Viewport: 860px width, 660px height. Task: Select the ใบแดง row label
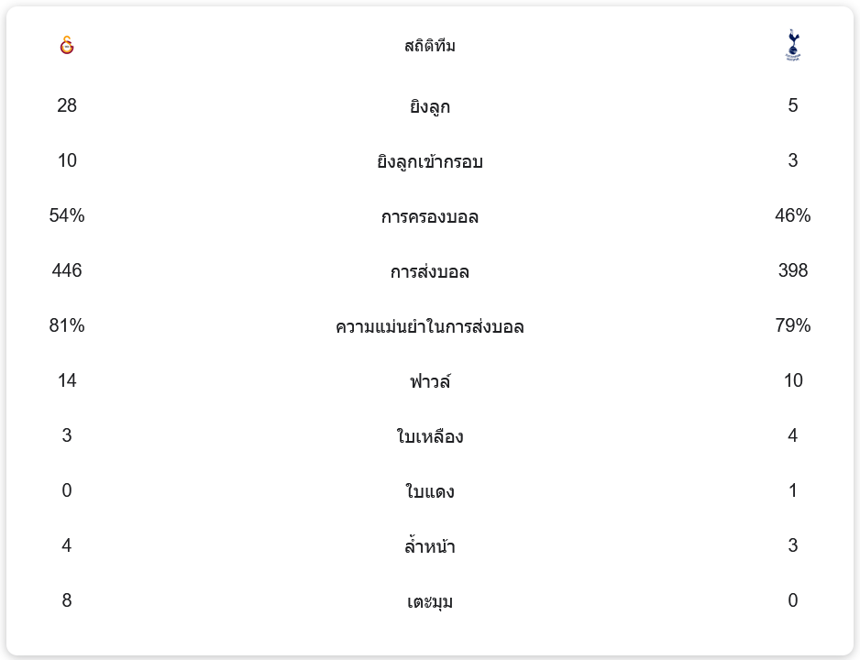coord(430,491)
